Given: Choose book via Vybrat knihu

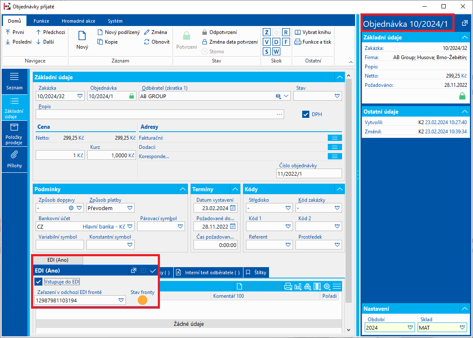Looking at the screenshot, I should [x=313, y=32].
